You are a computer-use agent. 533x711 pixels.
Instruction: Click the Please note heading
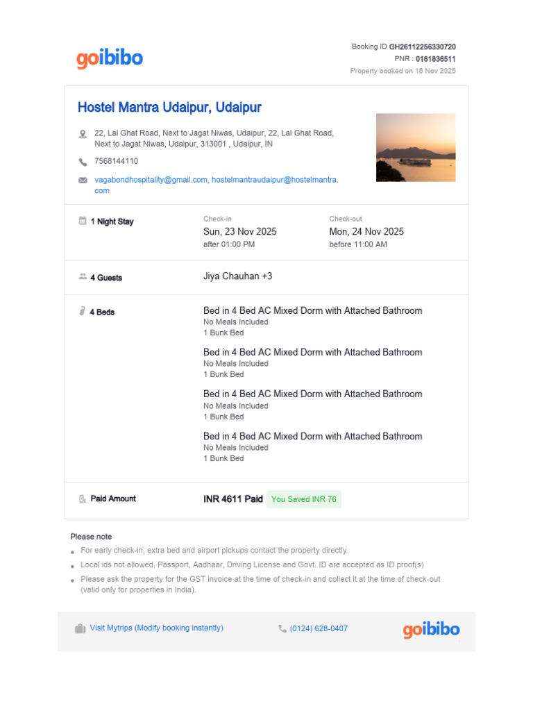click(x=91, y=537)
